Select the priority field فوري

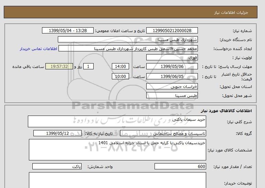172,57
